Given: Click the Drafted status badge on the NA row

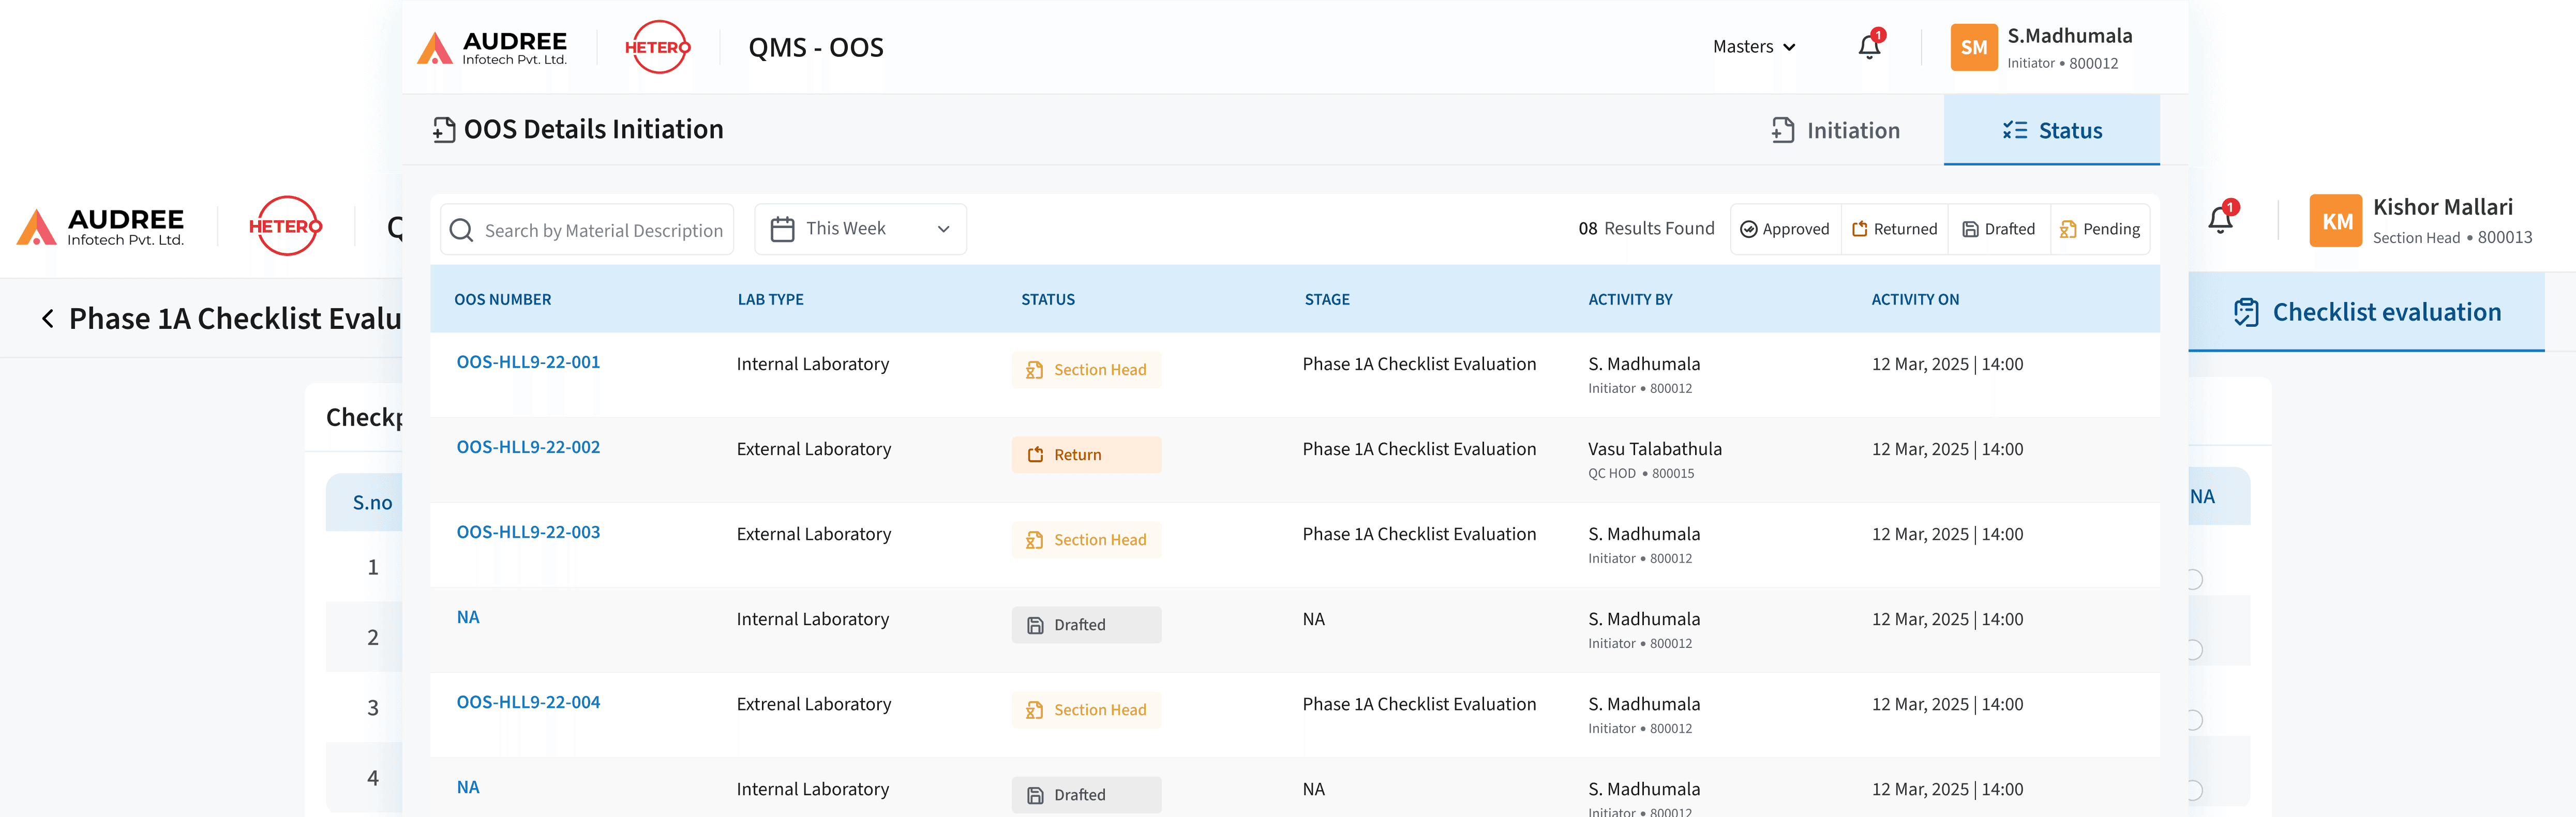Looking at the screenshot, I should tap(1086, 624).
